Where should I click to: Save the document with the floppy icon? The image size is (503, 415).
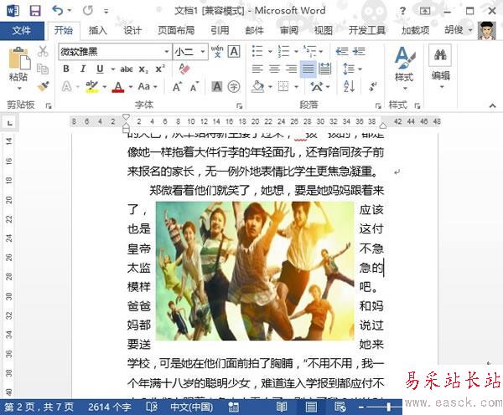35,11
